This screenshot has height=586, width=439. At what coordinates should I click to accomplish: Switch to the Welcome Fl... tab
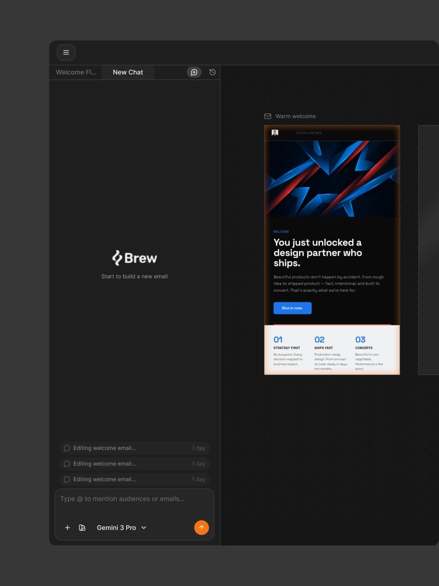click(x=76, y=72)
